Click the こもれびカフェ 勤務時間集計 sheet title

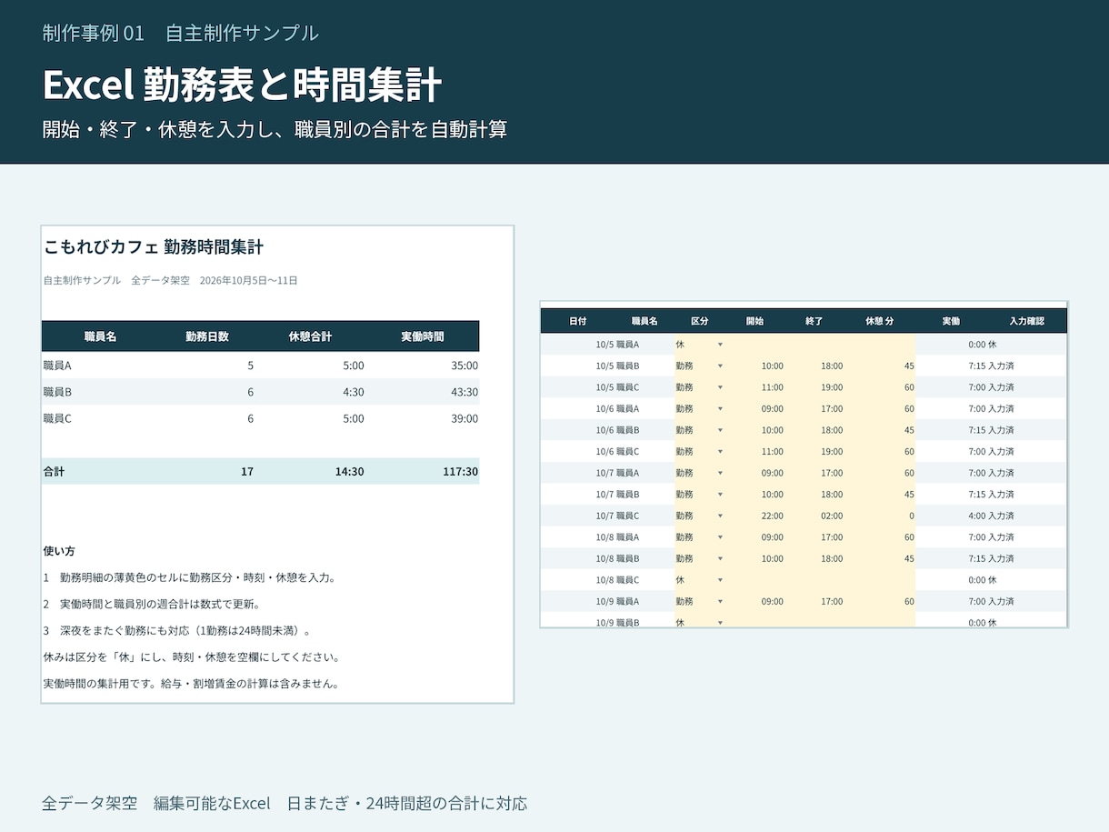pos(154,246)
